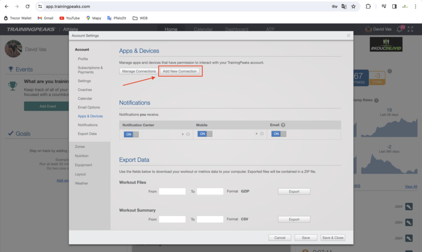Bookmark this page with the star icon
Screen dimensions: 422x252
click(x=353, y=7)
